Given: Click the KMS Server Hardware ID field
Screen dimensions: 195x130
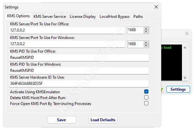Looking at the screenshot, I should click(x=79, y=84).
